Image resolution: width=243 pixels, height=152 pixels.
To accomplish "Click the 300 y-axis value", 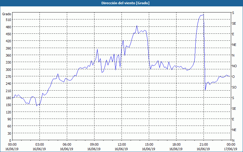I will (x=9, y=70).
